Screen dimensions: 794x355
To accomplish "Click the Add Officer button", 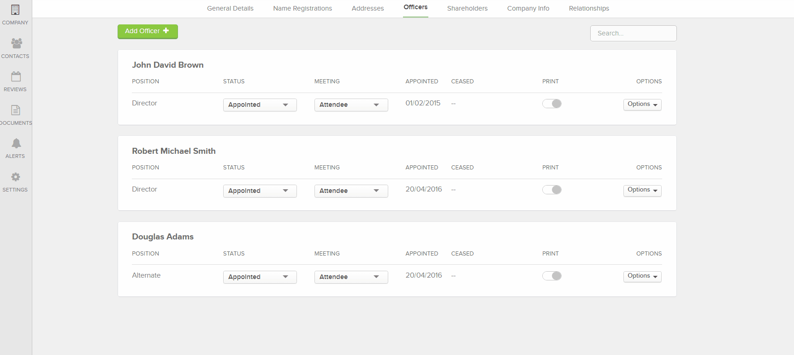I will (148, 31).
